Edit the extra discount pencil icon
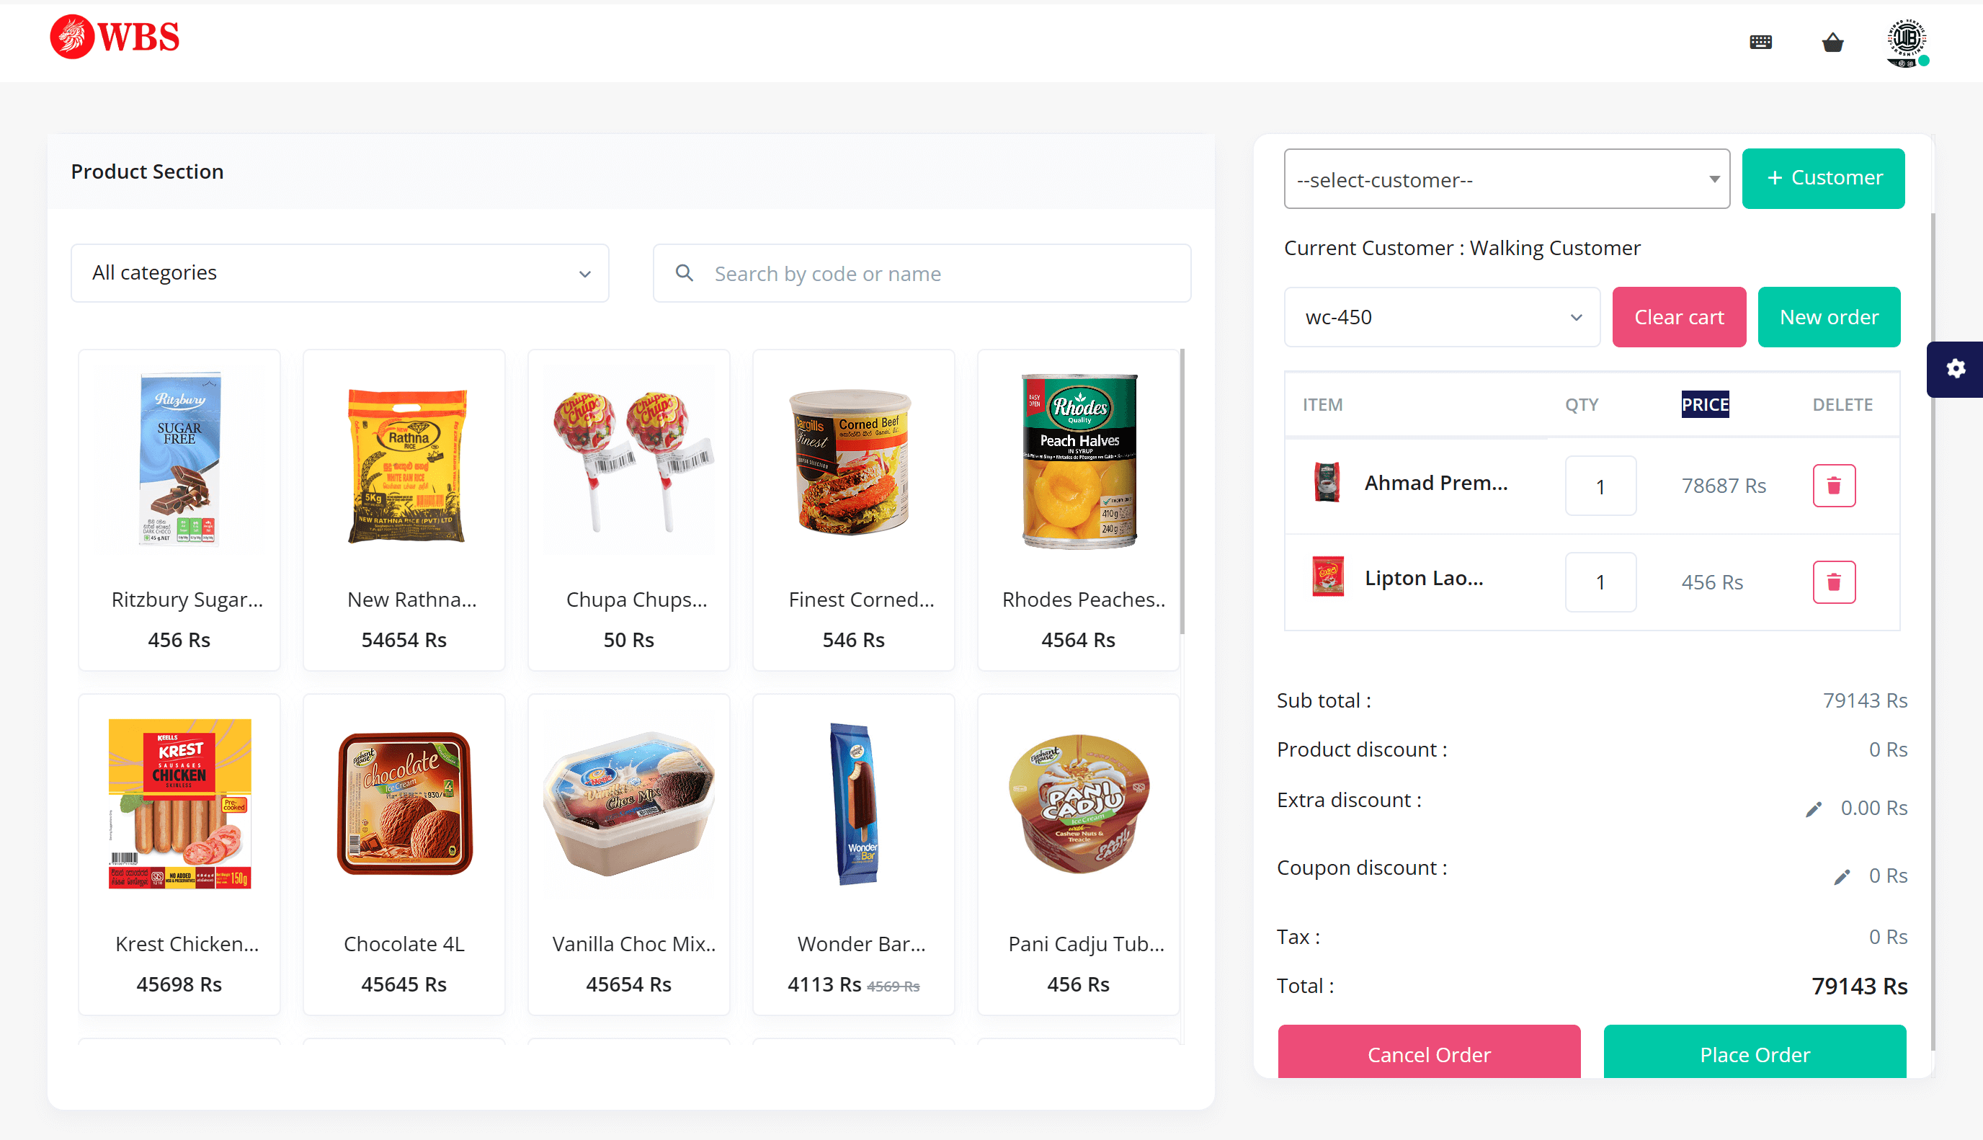 pyautogui.click(x=1813, y=809)
